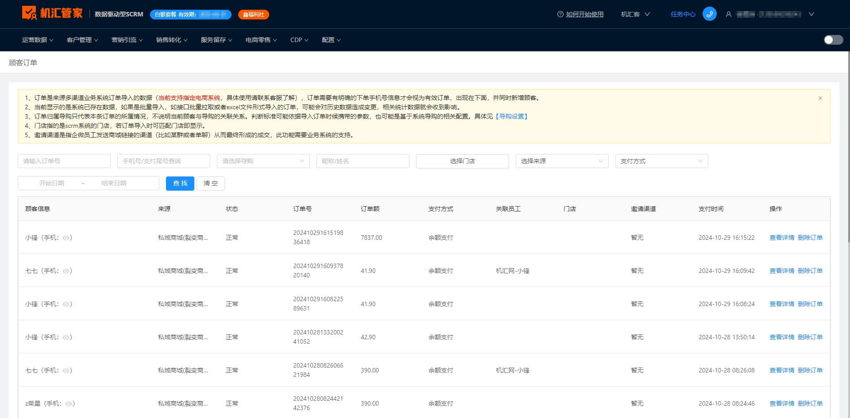Close the yellow notice banner
This screenshot has width=850, height=418.
(820, 98)
